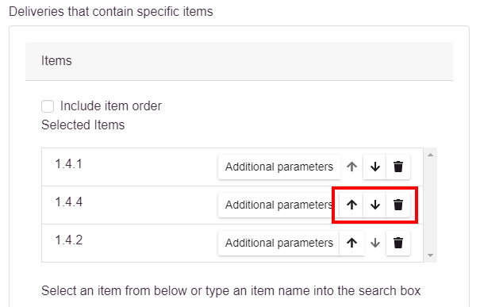Move item 1.4.4 down in list

(374, 205)
